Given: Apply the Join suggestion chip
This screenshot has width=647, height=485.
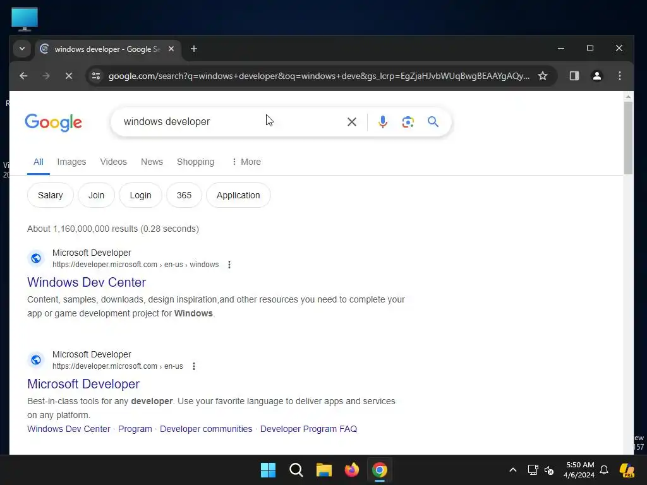Looking at the screenshot, I should 96,195.
